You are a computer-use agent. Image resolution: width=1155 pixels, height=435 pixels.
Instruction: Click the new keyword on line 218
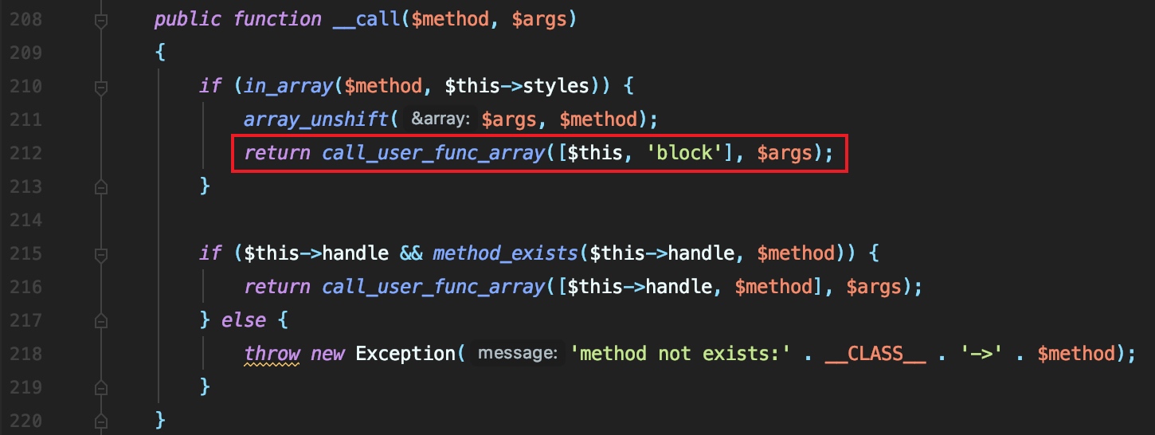click(x=328, y=354)
